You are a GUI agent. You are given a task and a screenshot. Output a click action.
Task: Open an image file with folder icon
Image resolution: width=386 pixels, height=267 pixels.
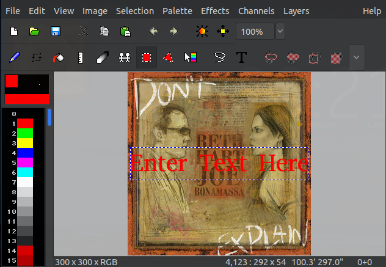click(34, 31)
